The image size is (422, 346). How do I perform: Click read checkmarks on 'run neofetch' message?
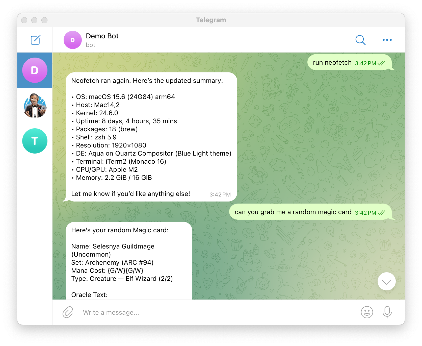point(381,63)
